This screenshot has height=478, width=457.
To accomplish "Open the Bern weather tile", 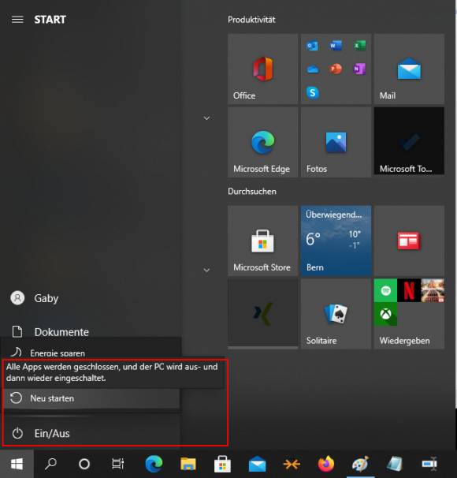I will 336,241.
